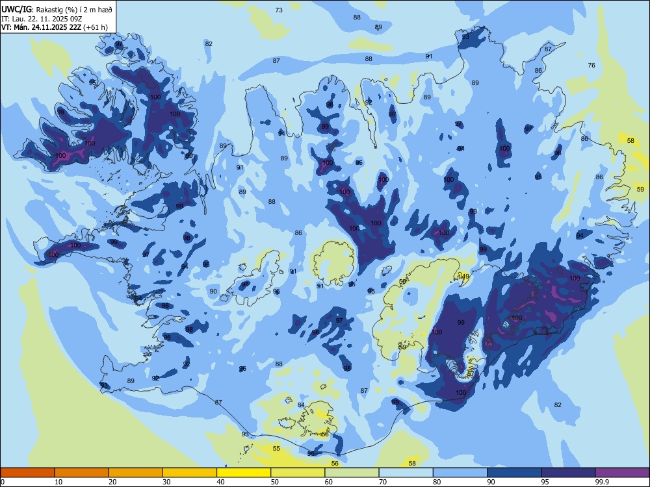Click the purple legend swatch above 99.9

[x=622, y=473]
